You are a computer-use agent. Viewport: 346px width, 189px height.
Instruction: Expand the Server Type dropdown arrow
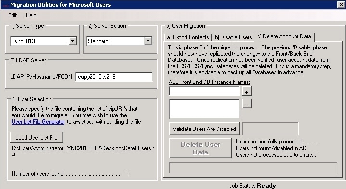coord(72,41)
